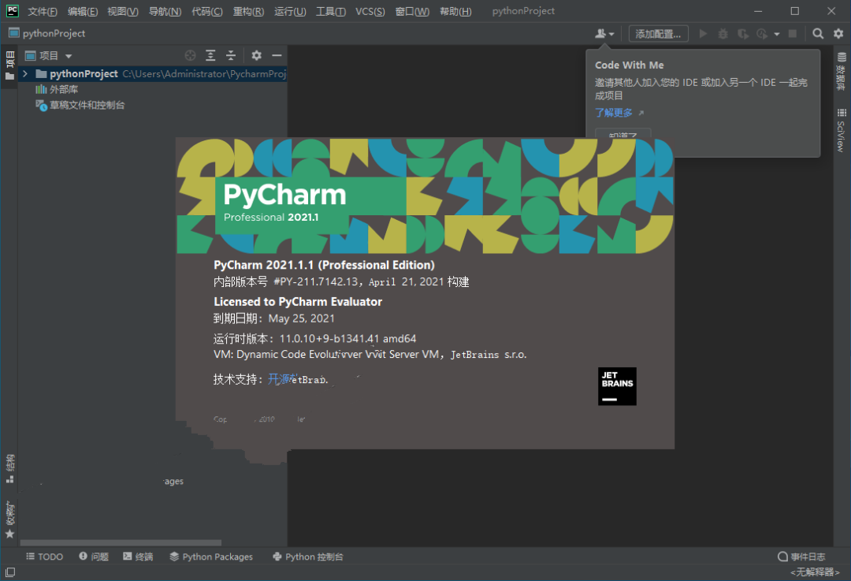Viewport: 851px width, 581px height.
Task: Click the 了解更多 link in Code With Me popup
Action: [x=614, y=113]
